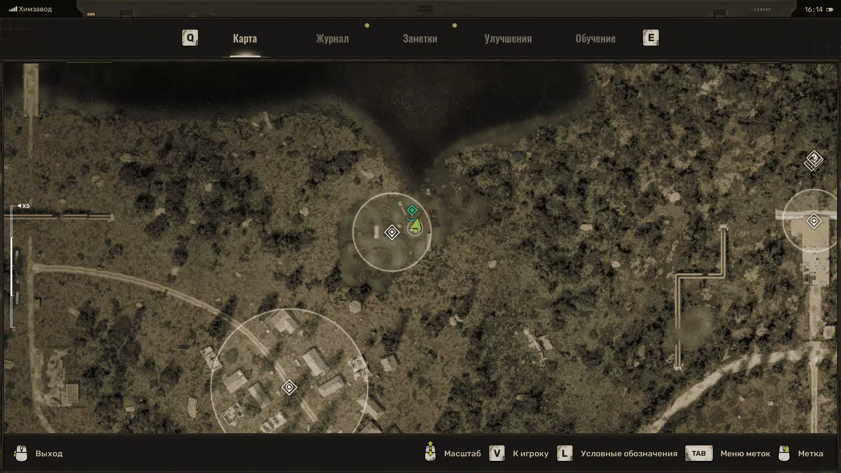Select the village location marker at the bottom
This screenshot has height=473, width=841.
click(x=289, y=387)
